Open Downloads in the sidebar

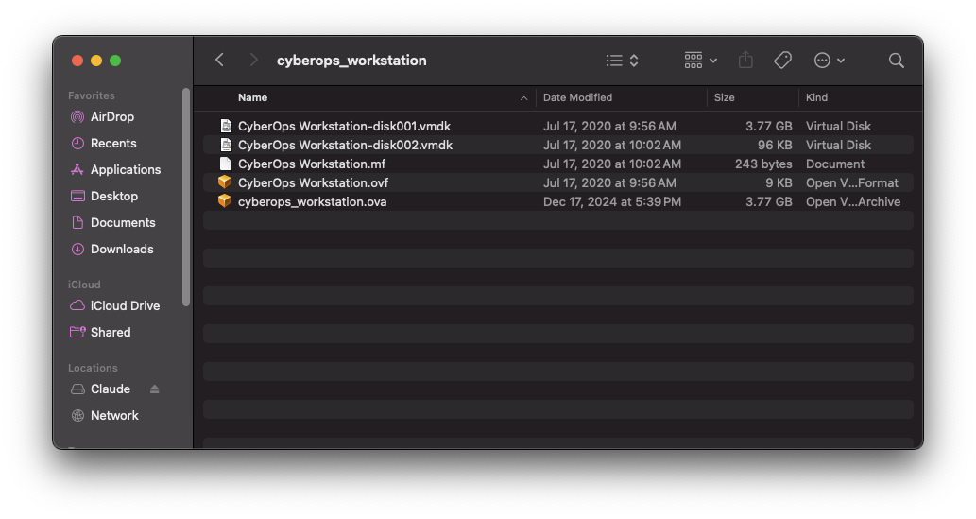coord(121,250)
